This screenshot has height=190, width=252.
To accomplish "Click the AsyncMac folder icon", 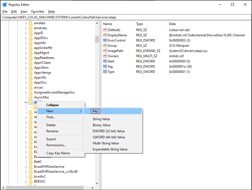I will tap(30, 97).
